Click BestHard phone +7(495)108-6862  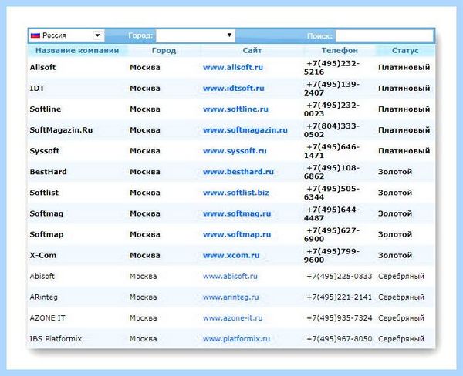click(332, 172)
